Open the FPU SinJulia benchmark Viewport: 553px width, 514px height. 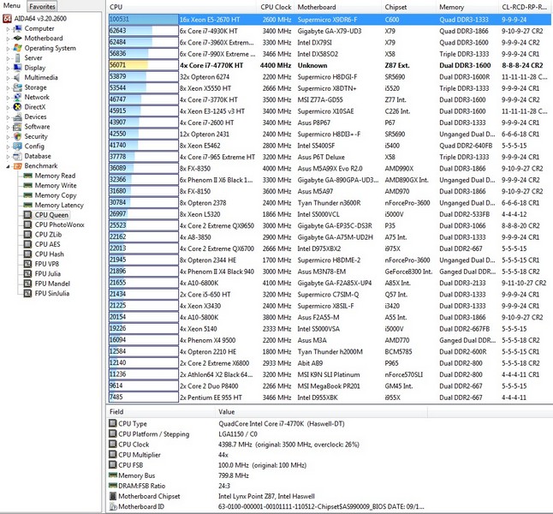click(47, 293)
